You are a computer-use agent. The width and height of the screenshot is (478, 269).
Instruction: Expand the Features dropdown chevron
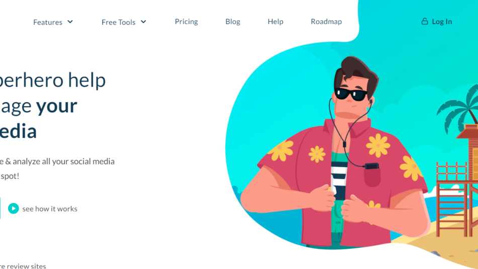coord(70,22)
